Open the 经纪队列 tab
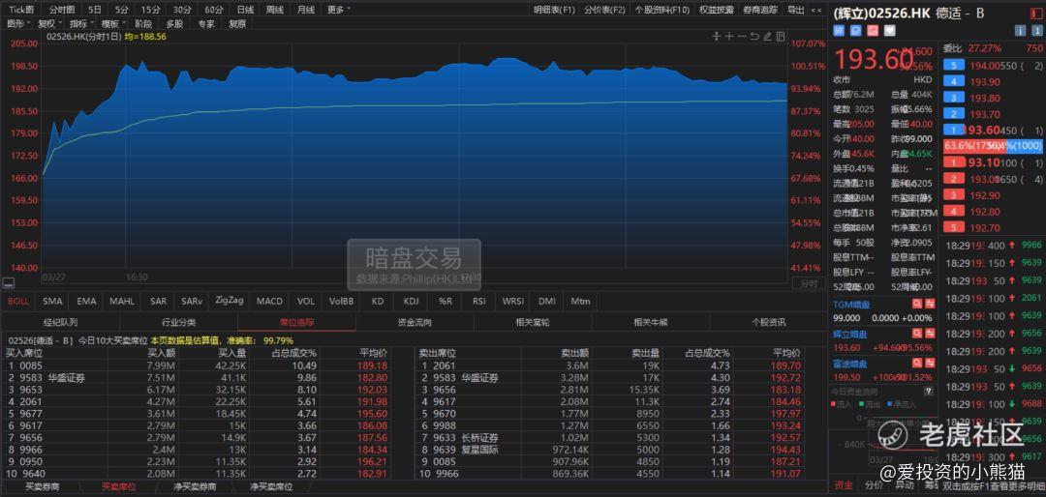The height and width of the screenshot is (497, 1046). [61, 322]
